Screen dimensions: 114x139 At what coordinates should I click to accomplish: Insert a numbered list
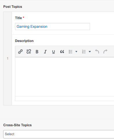click(84, 52)
